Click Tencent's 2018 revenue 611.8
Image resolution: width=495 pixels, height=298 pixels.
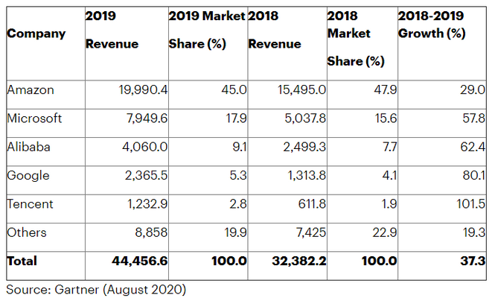312,204
